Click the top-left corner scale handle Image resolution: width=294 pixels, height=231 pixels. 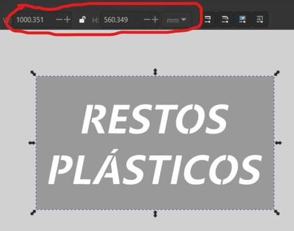click(x=33, y=73)
